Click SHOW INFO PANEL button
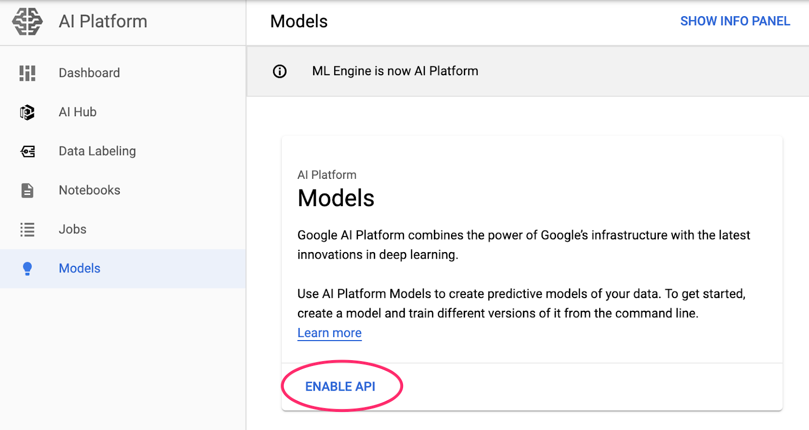 (x=735, y=21)
